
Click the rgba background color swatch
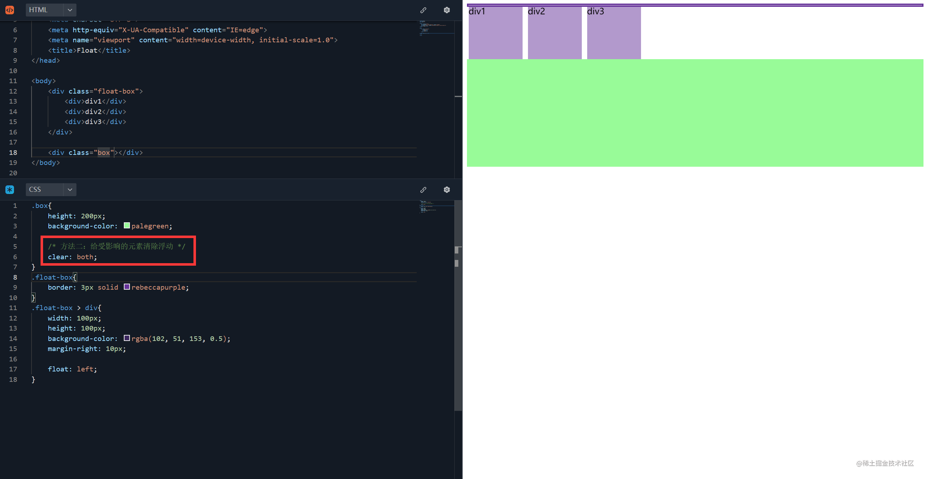[x=127, y=338]
